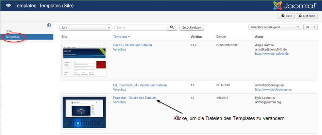The image size is (322, 135).
Task: Click the search magnifier icon button
Action: (172, 27)
